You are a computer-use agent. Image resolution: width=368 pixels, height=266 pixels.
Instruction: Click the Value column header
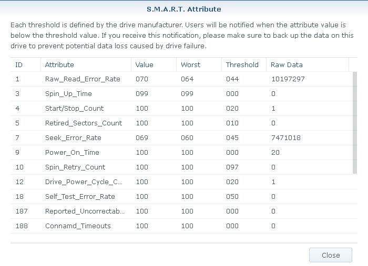[154, 65]
